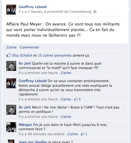
Task: Click Commenter to write a comment
Action: pos(30,47)
